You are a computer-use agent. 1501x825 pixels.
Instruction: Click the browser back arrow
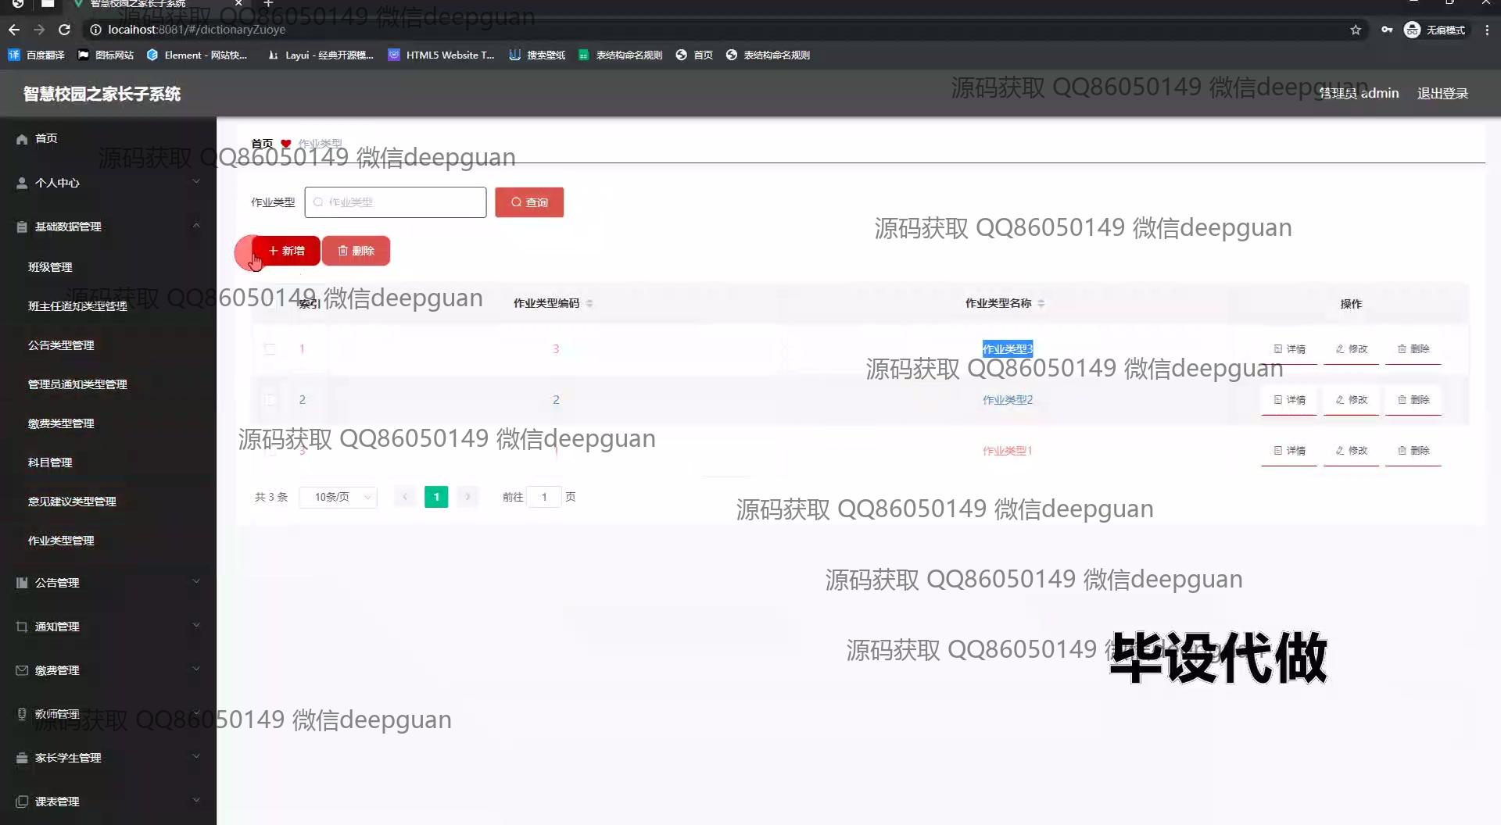coord(14,30)
